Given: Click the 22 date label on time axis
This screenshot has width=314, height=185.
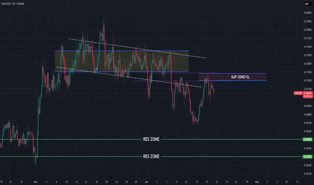Looking at the screenshot, I should 10,182.
